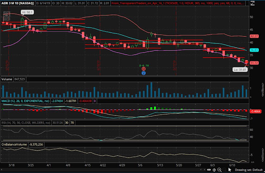Click the 847,523 volume value
This screenshot has height=173, width=265.
click(x=19, y=79)
